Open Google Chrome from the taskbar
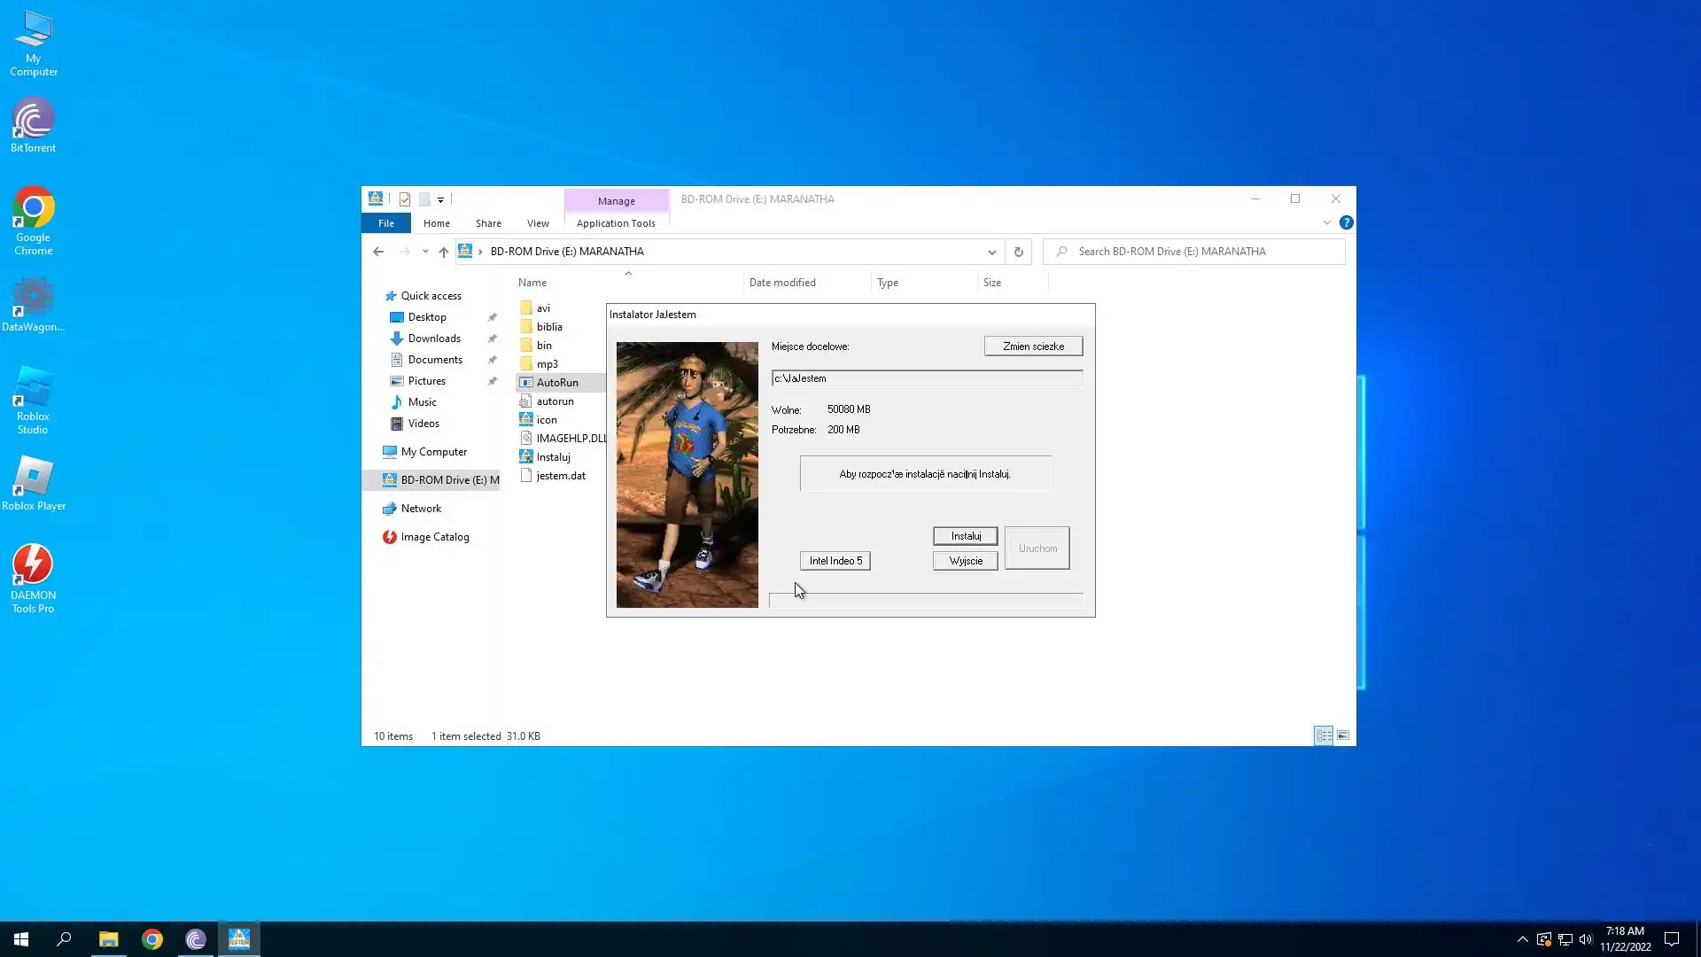Viewport: 1701px width, 957px height. coord(152,939)
